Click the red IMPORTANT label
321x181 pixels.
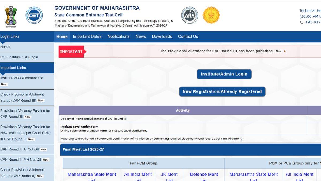71,51
